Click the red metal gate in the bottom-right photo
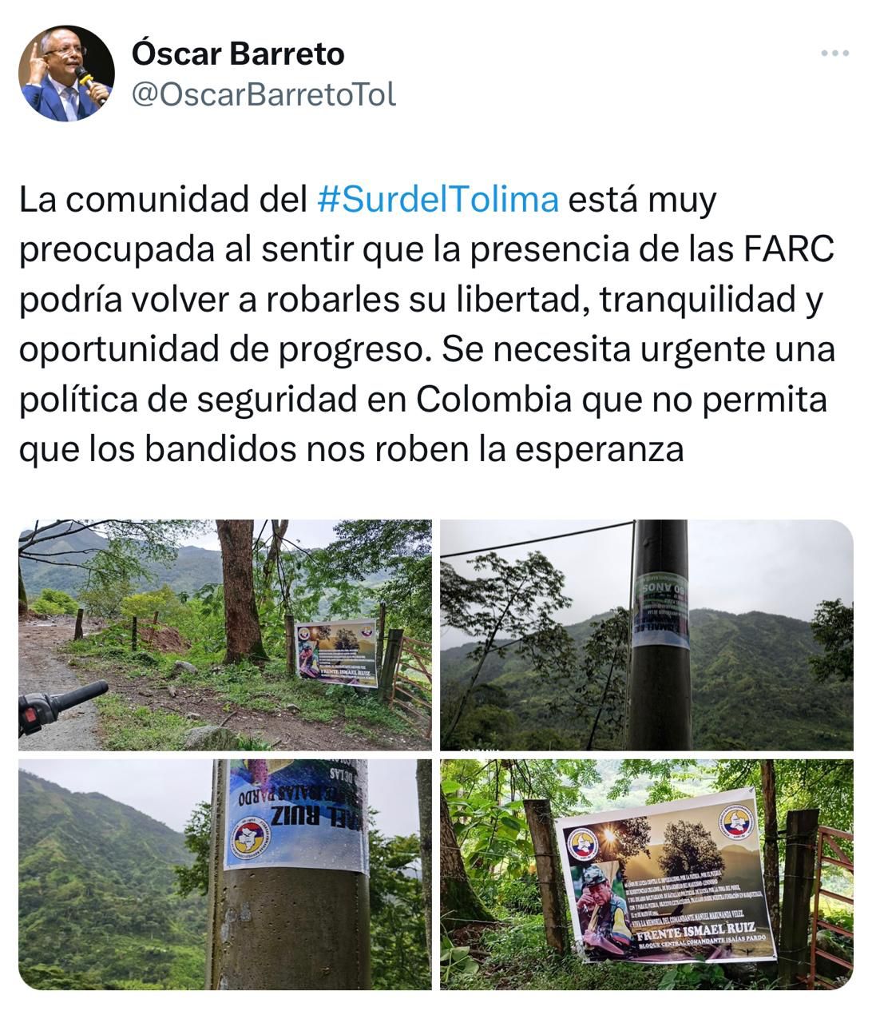 pyautogui.click(x=833, y=905)
